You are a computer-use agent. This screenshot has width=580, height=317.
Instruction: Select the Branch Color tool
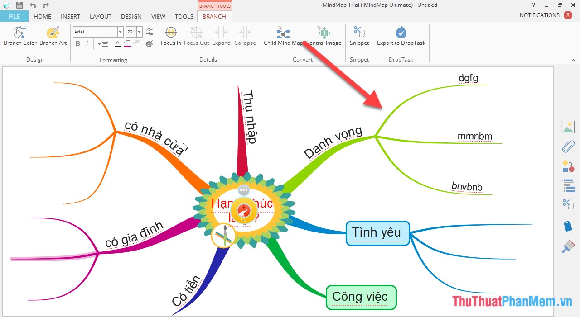click(19, 35)
